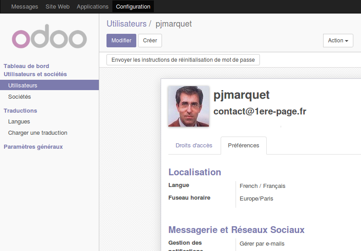Open the Utilisateurs breadcrumb link

126,24
